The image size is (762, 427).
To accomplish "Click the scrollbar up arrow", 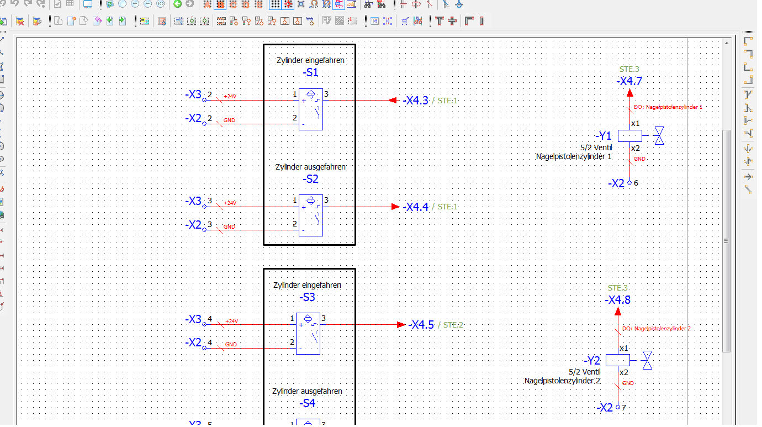I will [727, 43].
